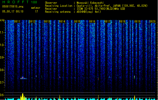The height and width of the screenshot is (100, 158).
Task: Click the 0818 time marker
Action: point(122,21)
